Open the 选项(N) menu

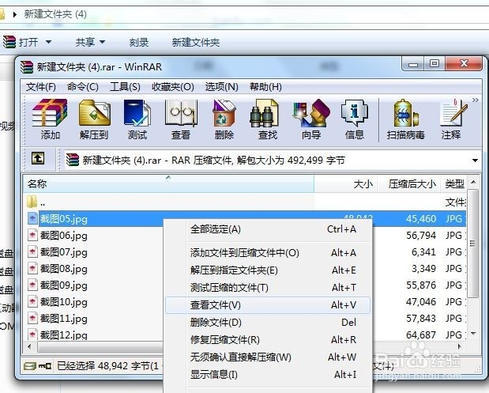click(222, 87)
